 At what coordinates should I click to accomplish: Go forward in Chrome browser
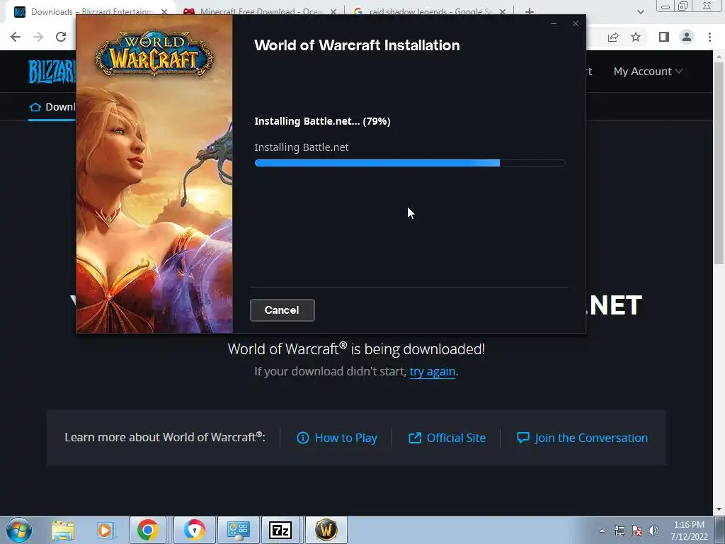[x=38, y=37]
